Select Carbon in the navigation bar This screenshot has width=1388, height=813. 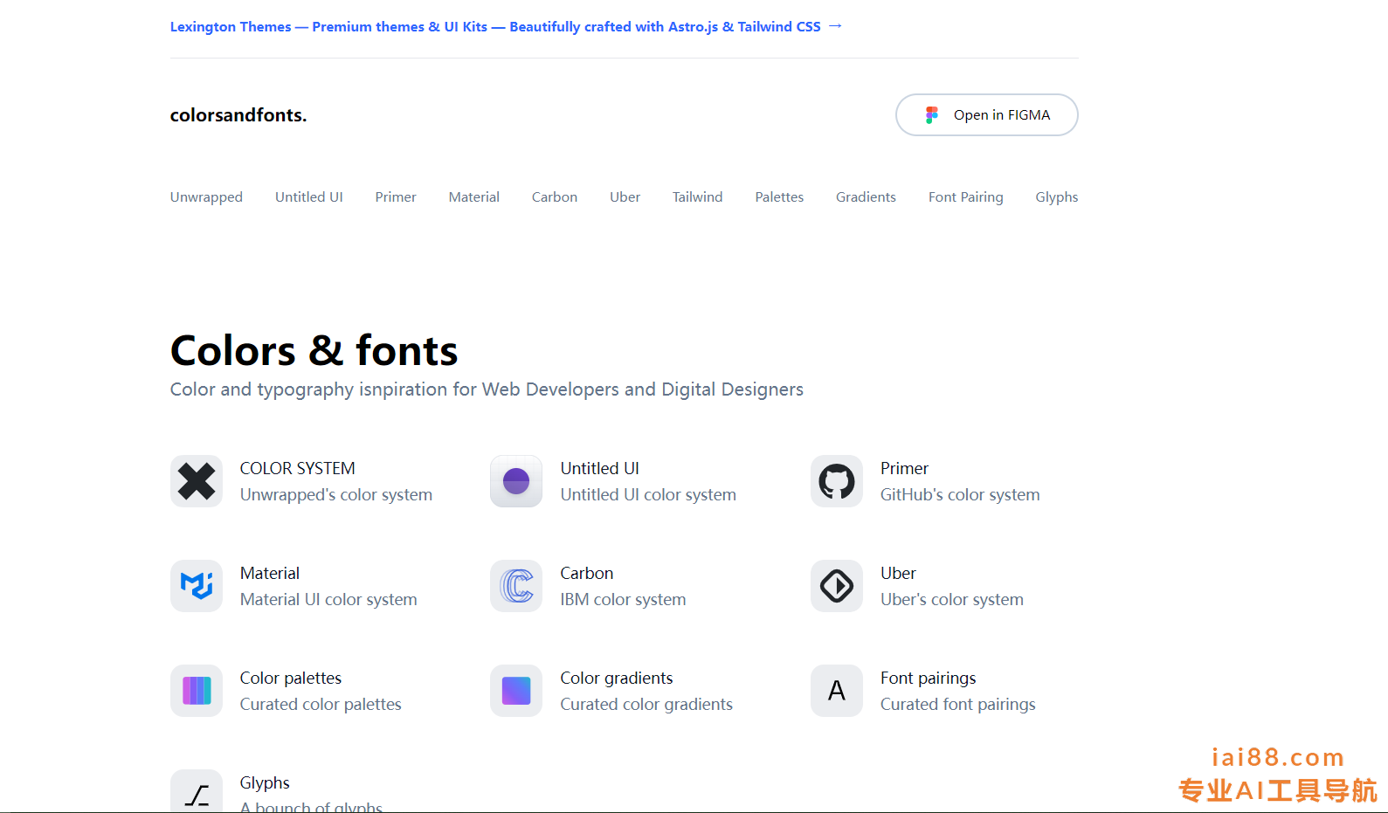(555, 197)
